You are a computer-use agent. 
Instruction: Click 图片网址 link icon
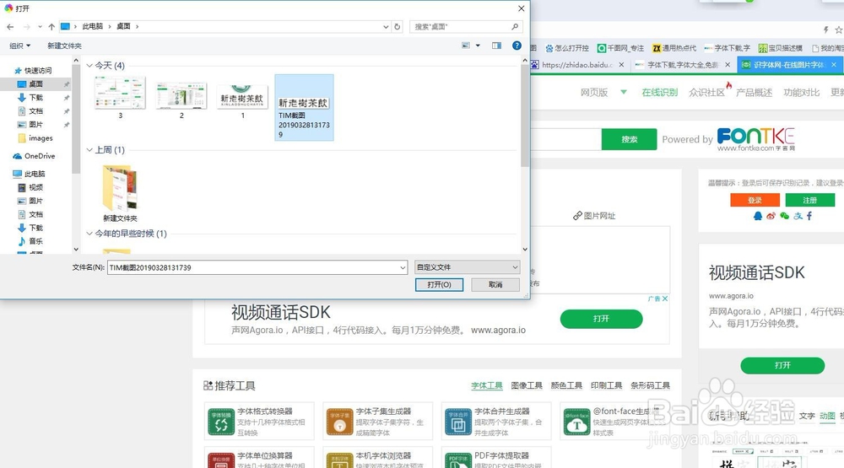tap(593, 216)
